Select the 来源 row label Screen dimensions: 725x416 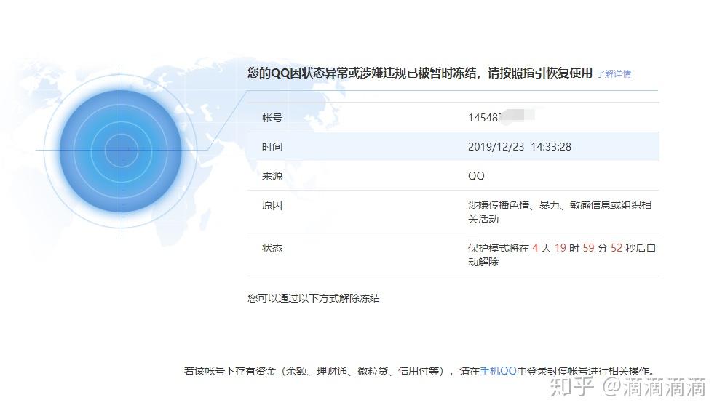tap(272, 176)
